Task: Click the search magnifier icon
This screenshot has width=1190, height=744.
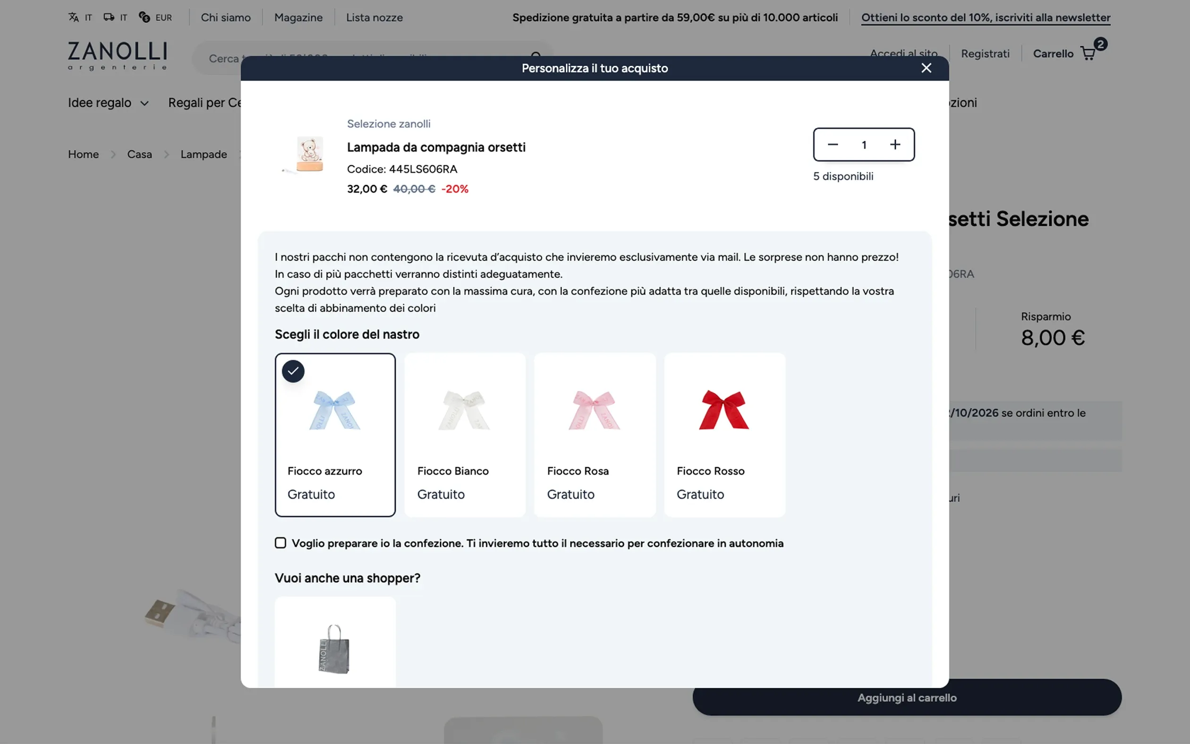Action: [x=536, y=56]
